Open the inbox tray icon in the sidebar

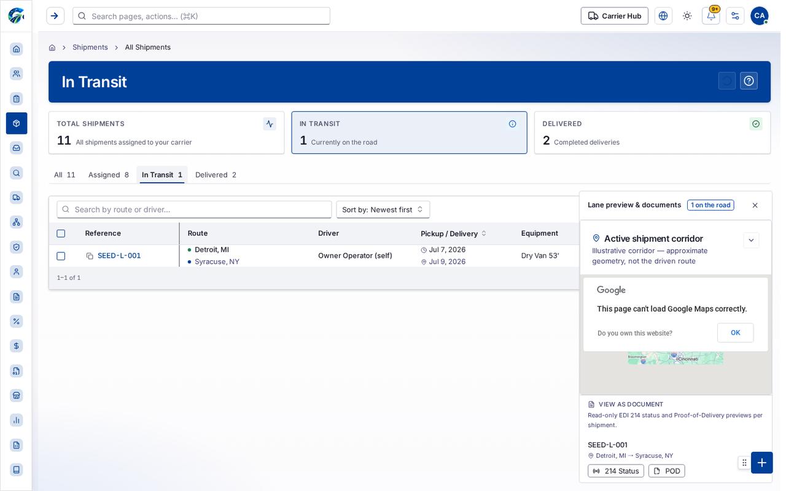[x=17, y=148]
